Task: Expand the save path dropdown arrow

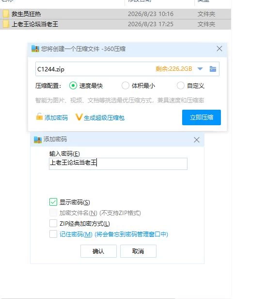Action: coord(200,69)
